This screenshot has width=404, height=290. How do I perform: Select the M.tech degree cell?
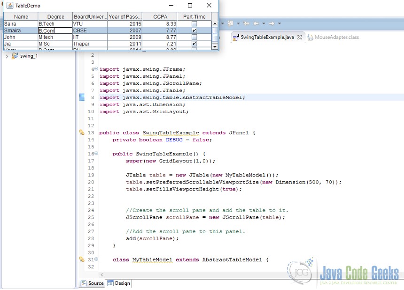[x=55, y=37]
